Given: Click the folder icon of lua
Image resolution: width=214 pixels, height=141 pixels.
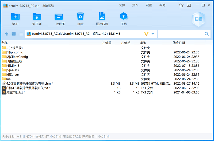Looking at the screenshot, I should tap(4, 79).
